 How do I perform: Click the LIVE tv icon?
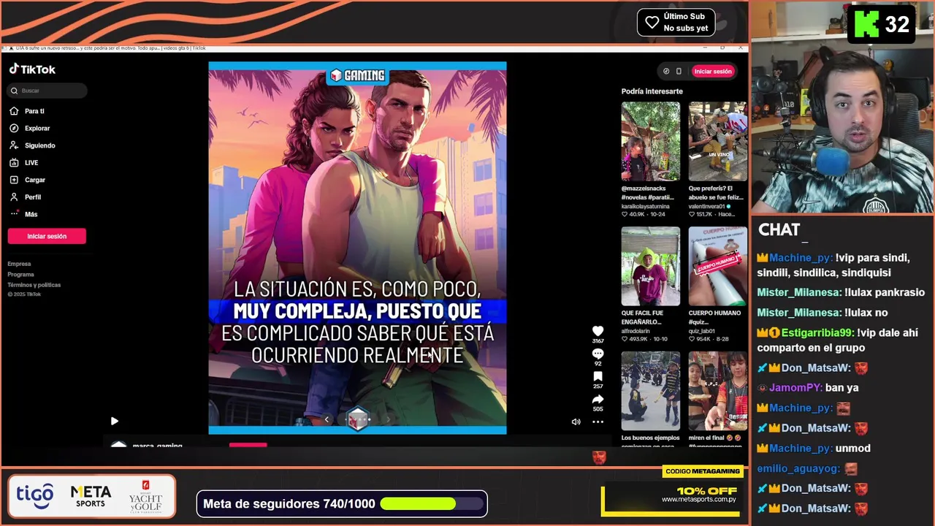(x=14, y=162)
